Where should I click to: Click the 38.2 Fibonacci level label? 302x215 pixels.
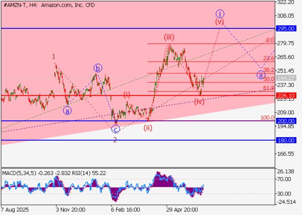pyautogui.click(x=269, y=70)
